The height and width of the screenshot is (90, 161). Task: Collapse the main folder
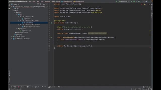(x=15, y=13)
